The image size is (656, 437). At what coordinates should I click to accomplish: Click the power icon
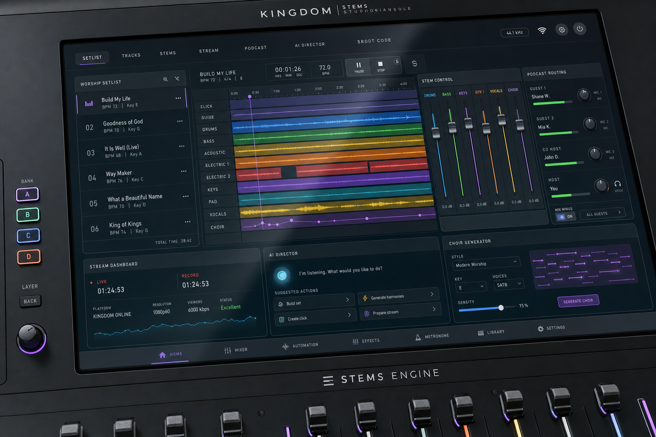[580, 29]
